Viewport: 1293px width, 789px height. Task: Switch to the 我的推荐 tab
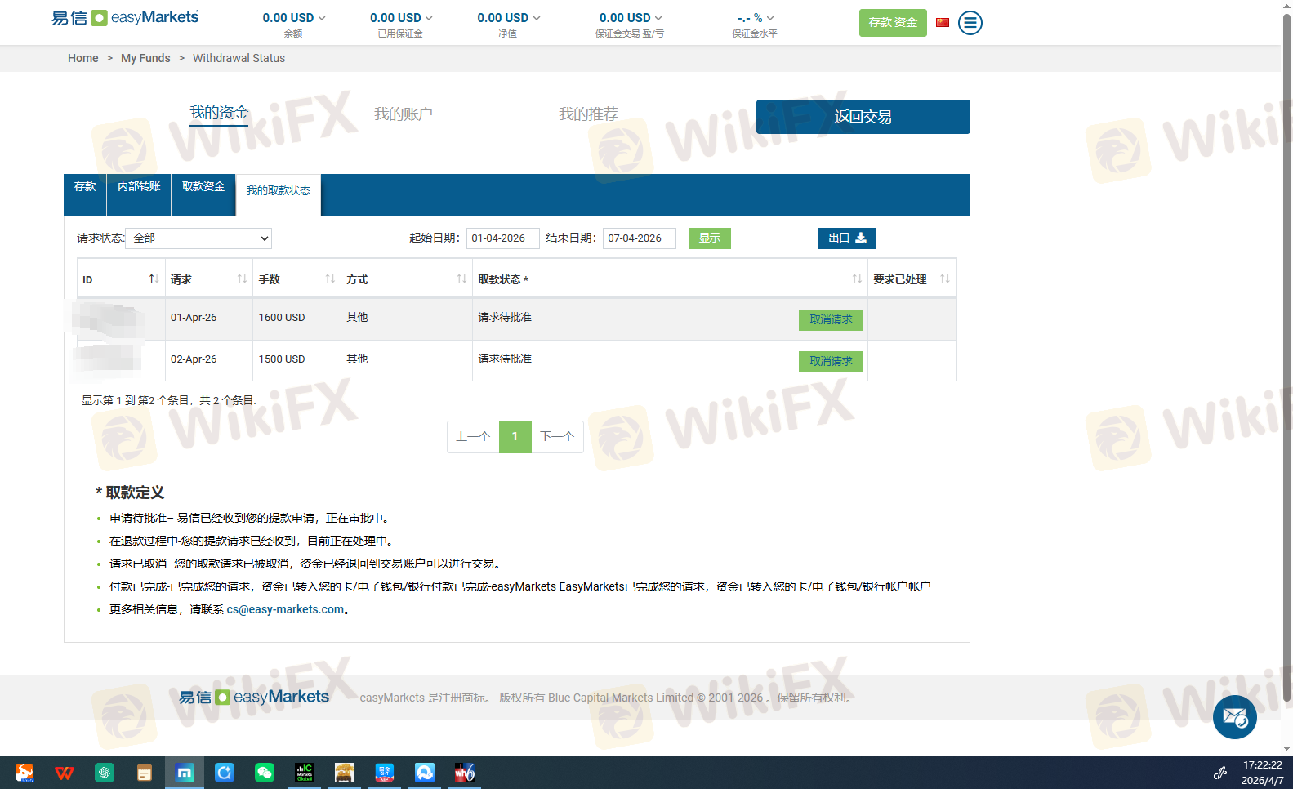588,114
